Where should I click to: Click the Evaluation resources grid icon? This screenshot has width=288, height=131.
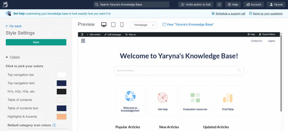pyautogui.click(x=195, y=98)
